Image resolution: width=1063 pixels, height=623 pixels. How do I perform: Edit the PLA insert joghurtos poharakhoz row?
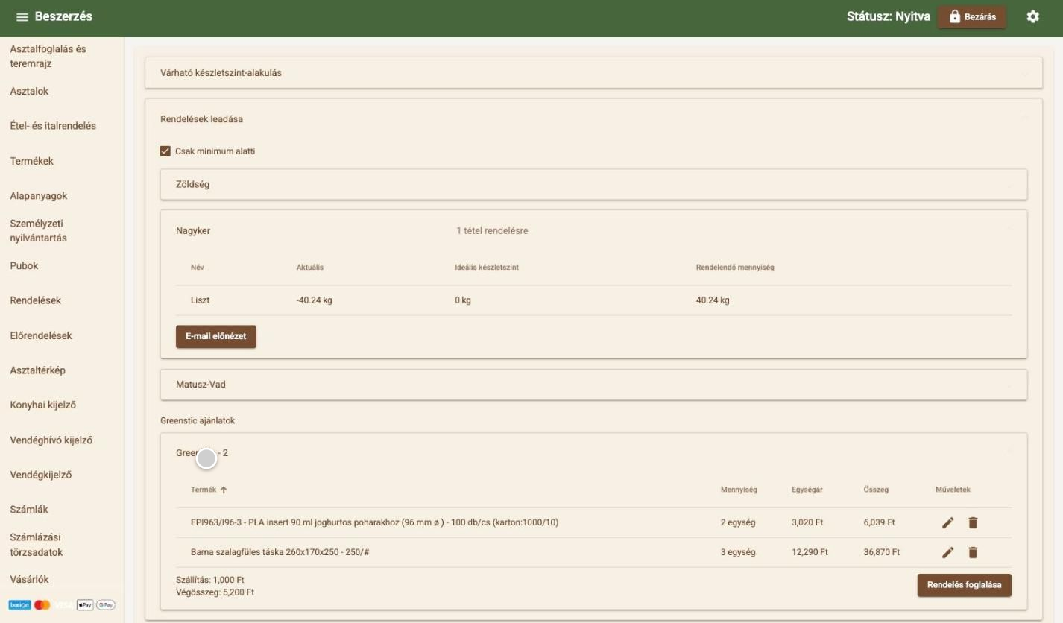tap(947, 523)
